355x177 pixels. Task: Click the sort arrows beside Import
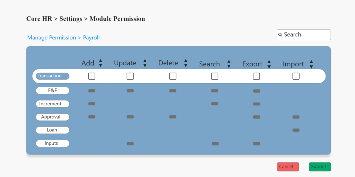coord(311,64)
